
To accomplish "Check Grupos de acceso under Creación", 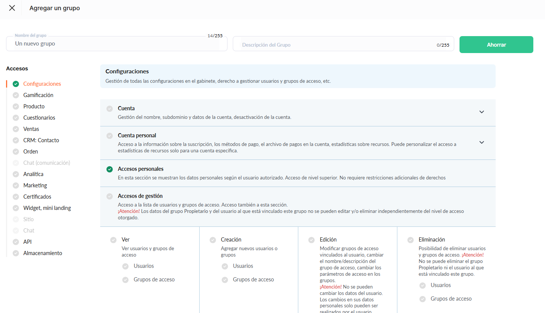I will pos(225,280).
